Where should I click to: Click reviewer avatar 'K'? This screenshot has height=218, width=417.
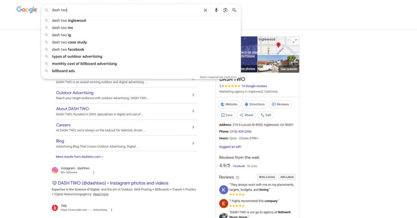tap(224, 190)
